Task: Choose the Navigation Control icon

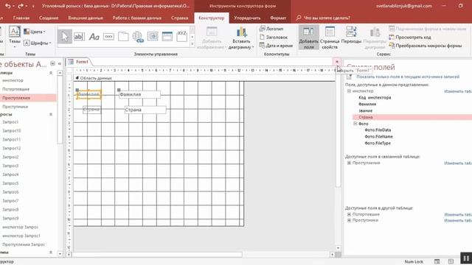Action: click(167, 37)
